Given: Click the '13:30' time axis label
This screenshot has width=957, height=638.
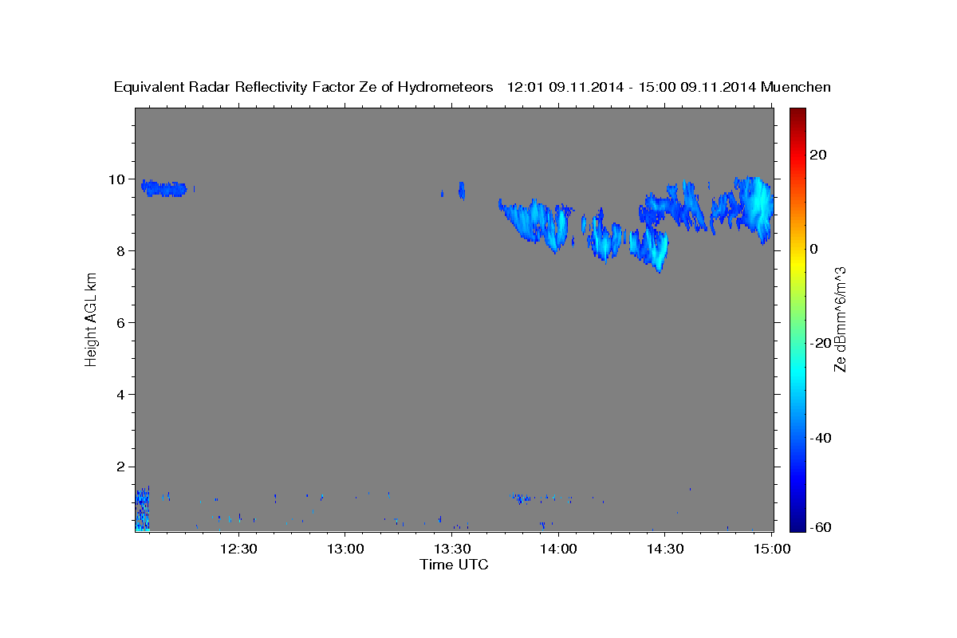Looking at the screenshot, I should point(451,549).
